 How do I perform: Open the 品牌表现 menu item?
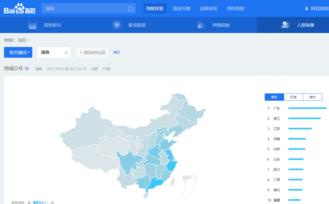pyautogui.click(x=208, y=9)
